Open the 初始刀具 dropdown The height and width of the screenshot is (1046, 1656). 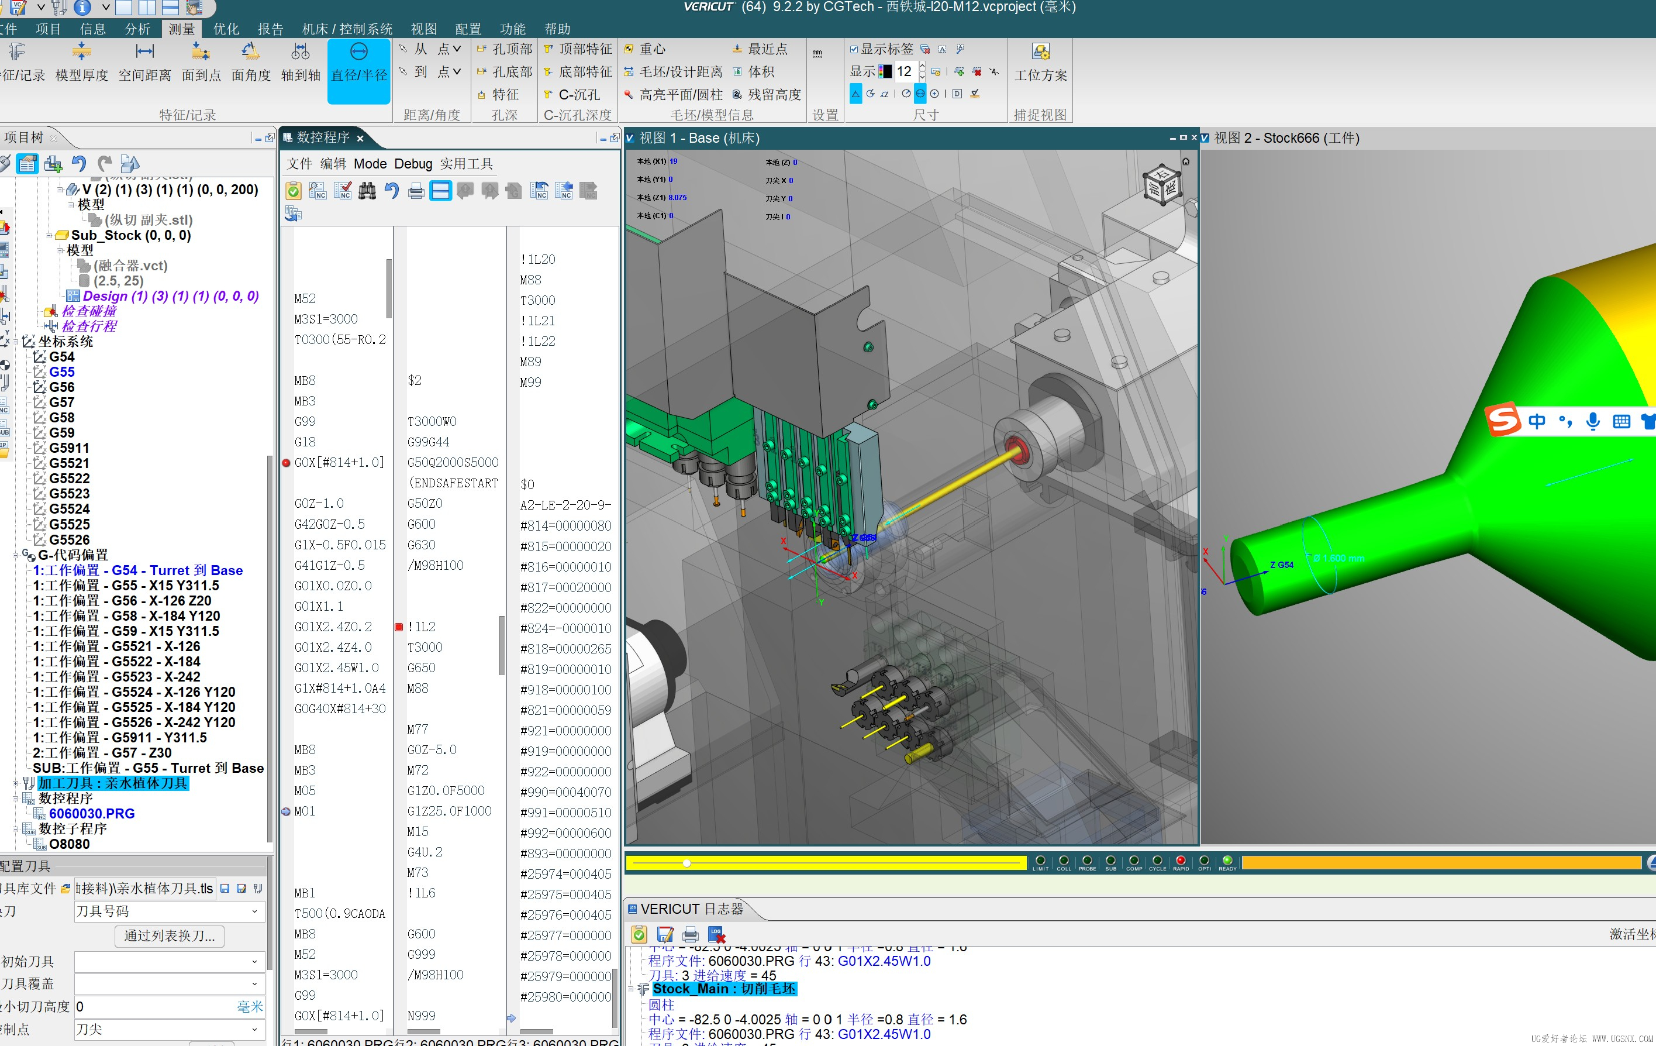[x=168, y=962]
